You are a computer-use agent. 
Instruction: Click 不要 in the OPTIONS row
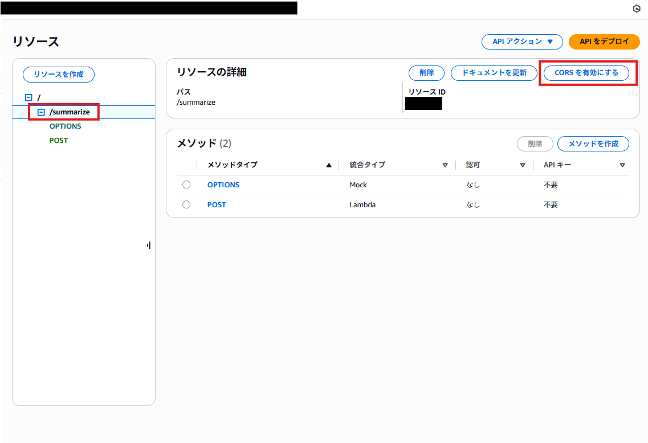[x=551, y=185]
